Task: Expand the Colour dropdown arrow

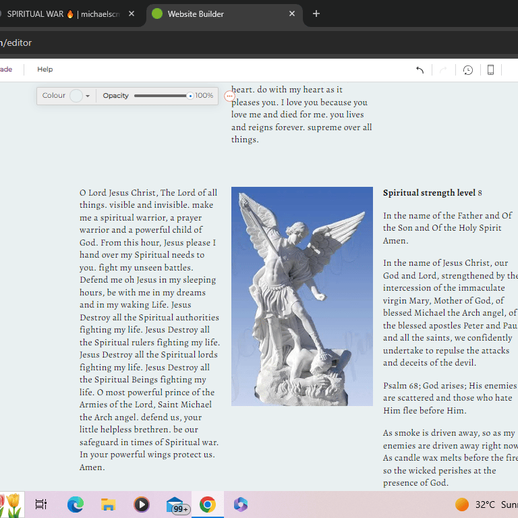Action: point(88,96)
